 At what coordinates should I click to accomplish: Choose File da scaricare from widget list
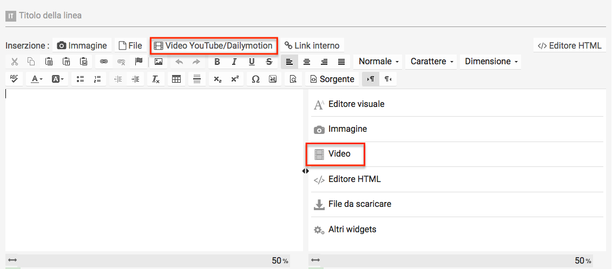[359, 204]
